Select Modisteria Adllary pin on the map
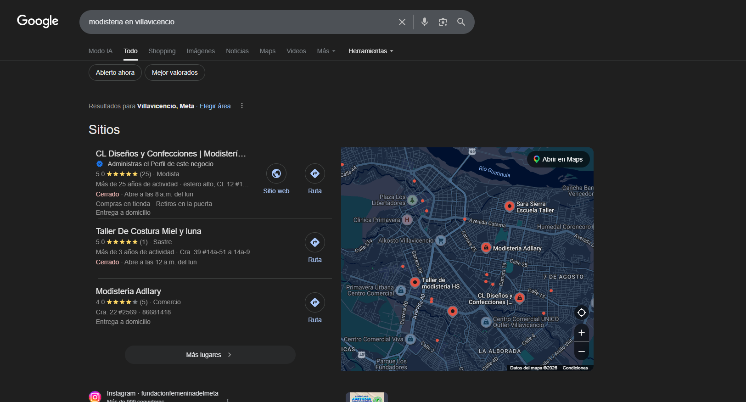The width and height of the screenshot is (746, 402). 486,248
